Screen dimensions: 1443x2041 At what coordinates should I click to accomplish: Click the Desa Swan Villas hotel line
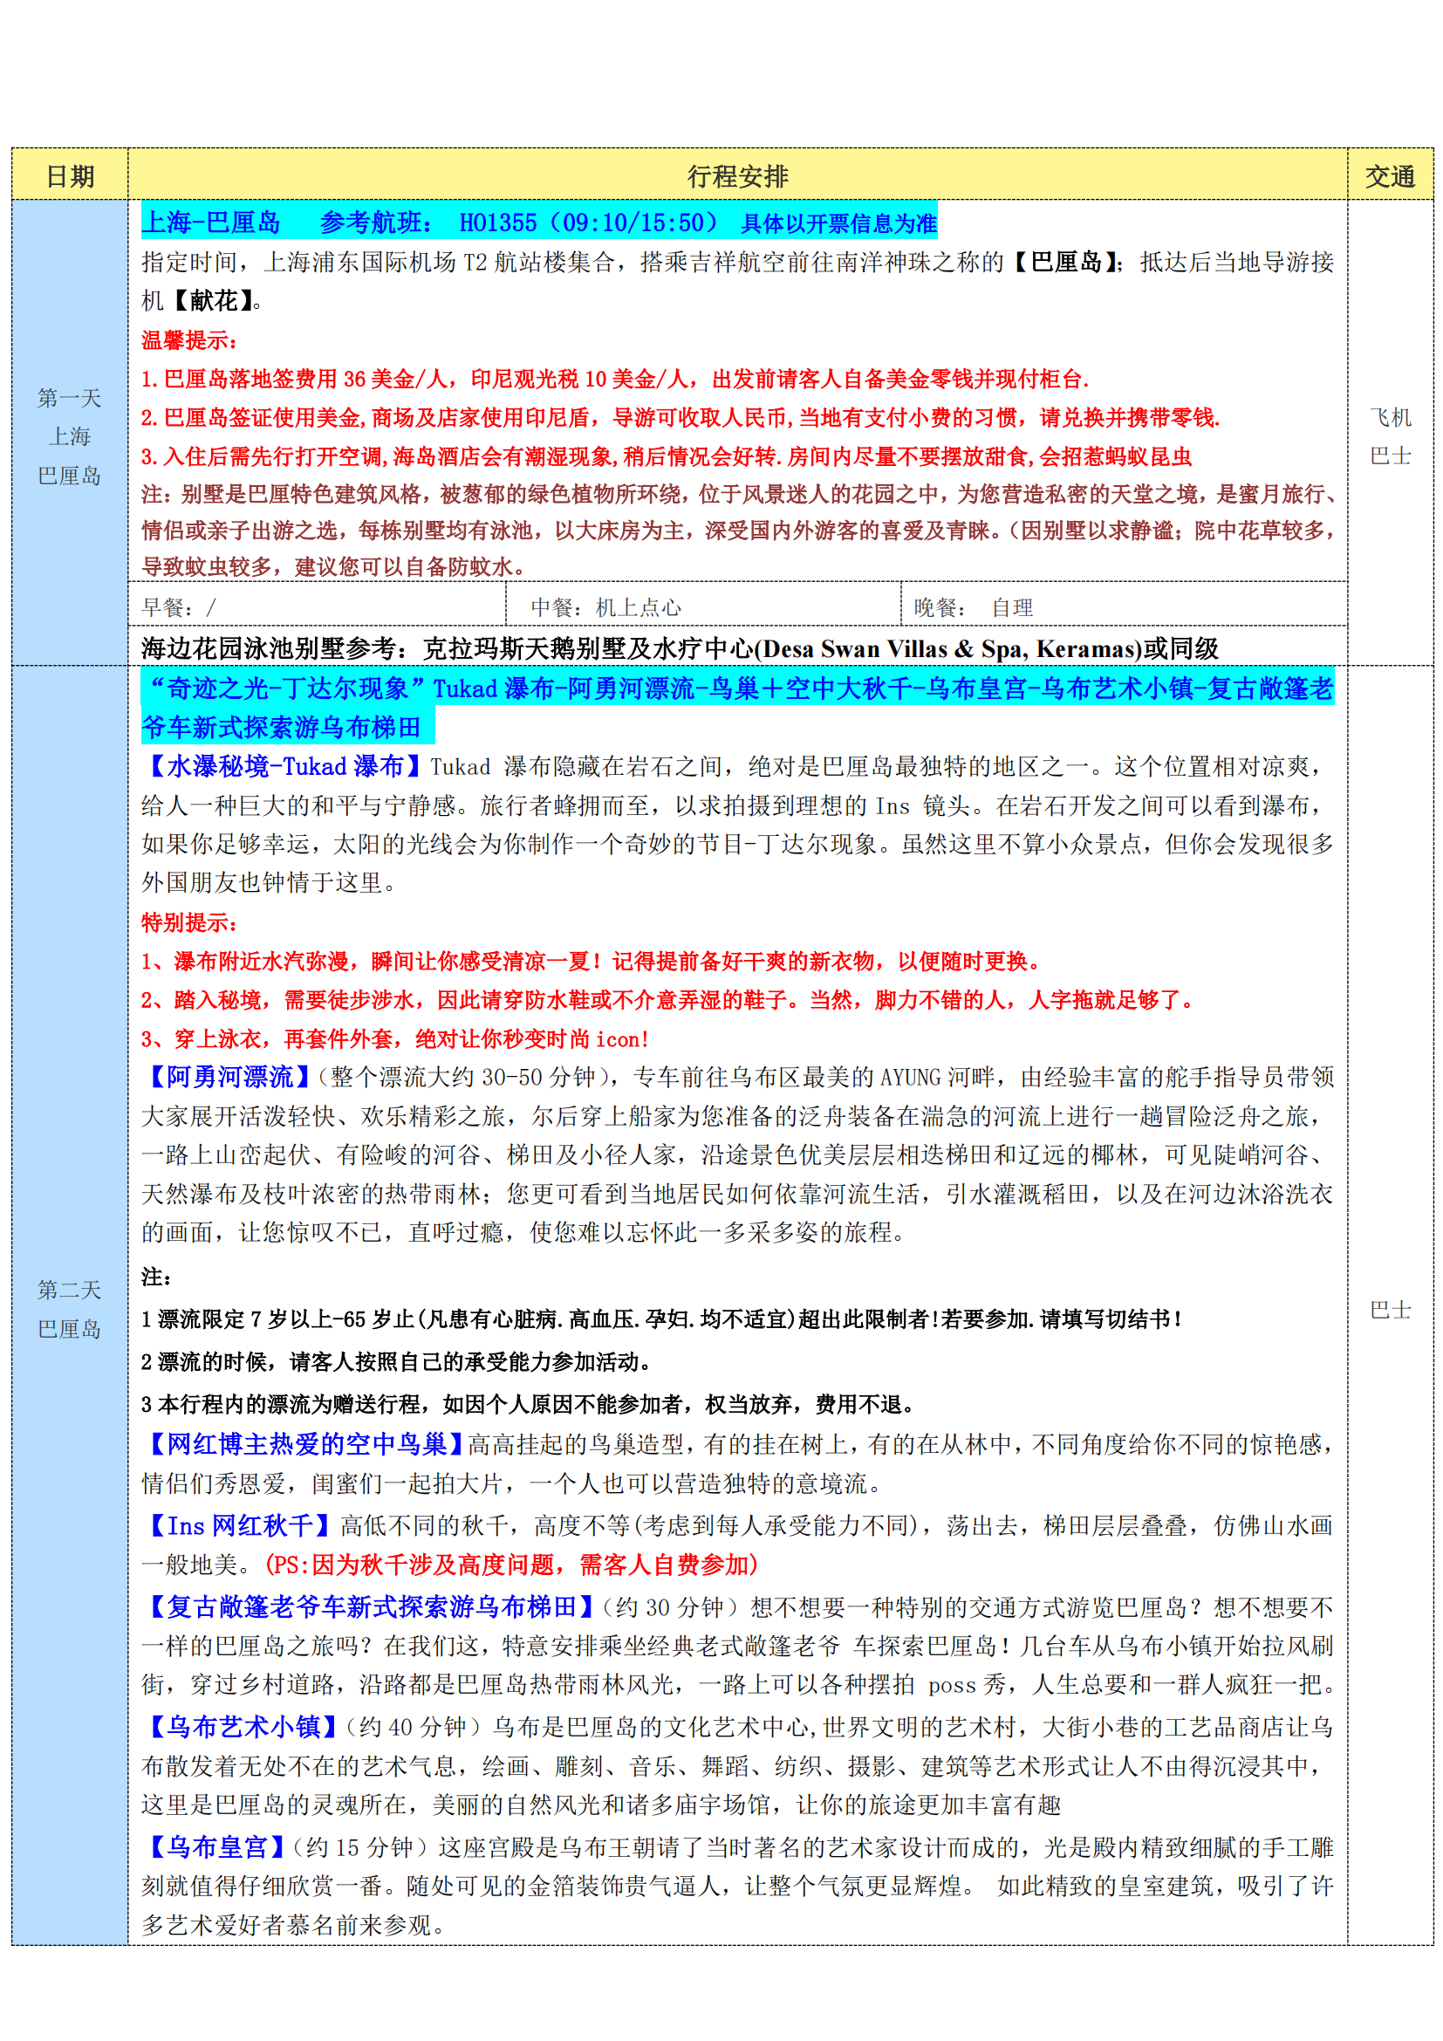coord(679,648)
